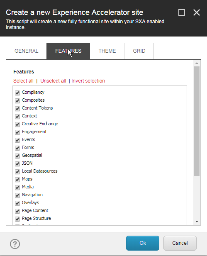This screenshot has width=207, height=256.
Task: Open the help question mark icon
Action: (x=15, y=244)
